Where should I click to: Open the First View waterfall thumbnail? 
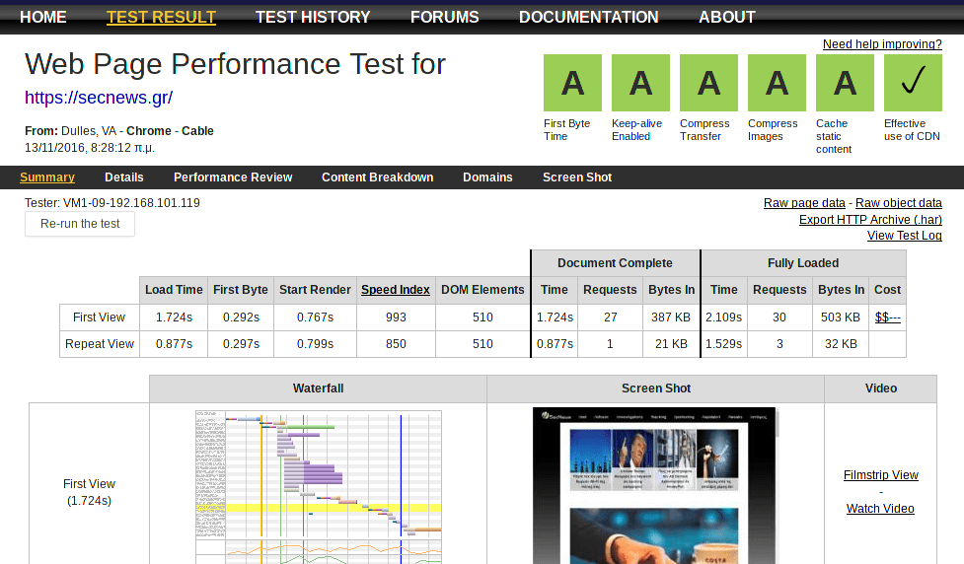coord(319,487)
